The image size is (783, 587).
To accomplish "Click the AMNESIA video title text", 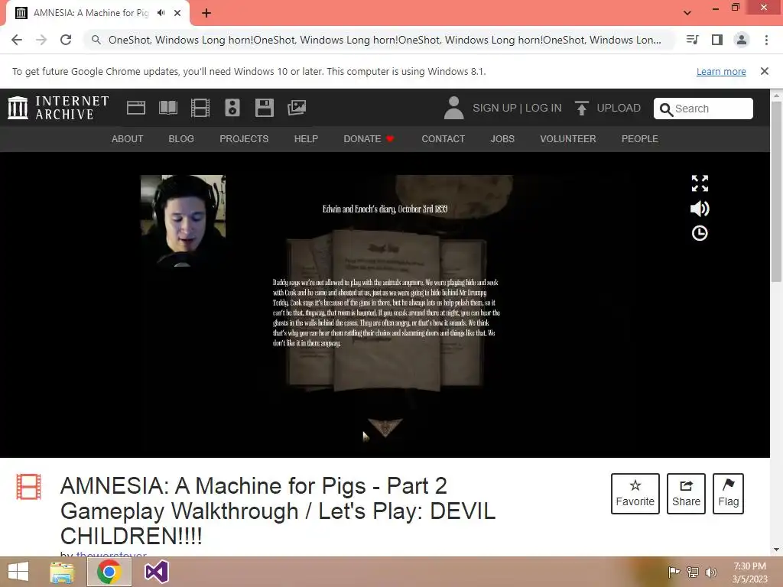I will [278, 511].
